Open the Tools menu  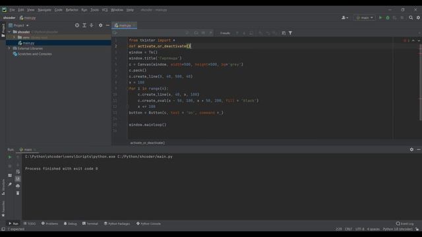[94, 10]
